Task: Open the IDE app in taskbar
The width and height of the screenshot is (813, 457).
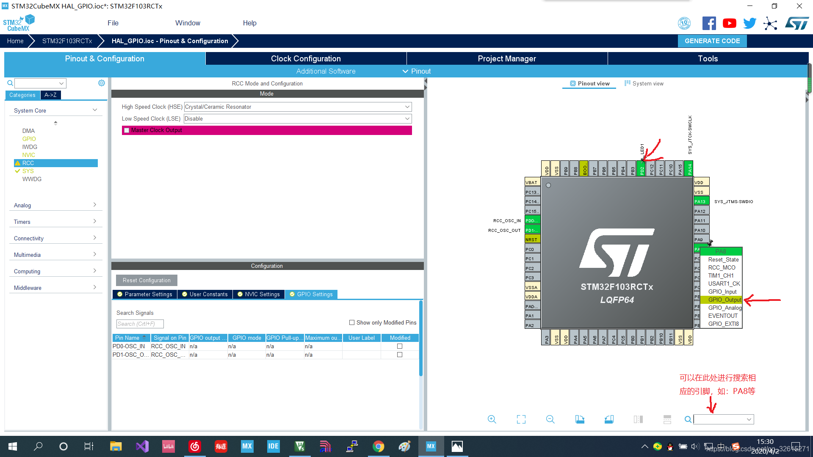Action: pyautogui.click(x=274, y=446)
